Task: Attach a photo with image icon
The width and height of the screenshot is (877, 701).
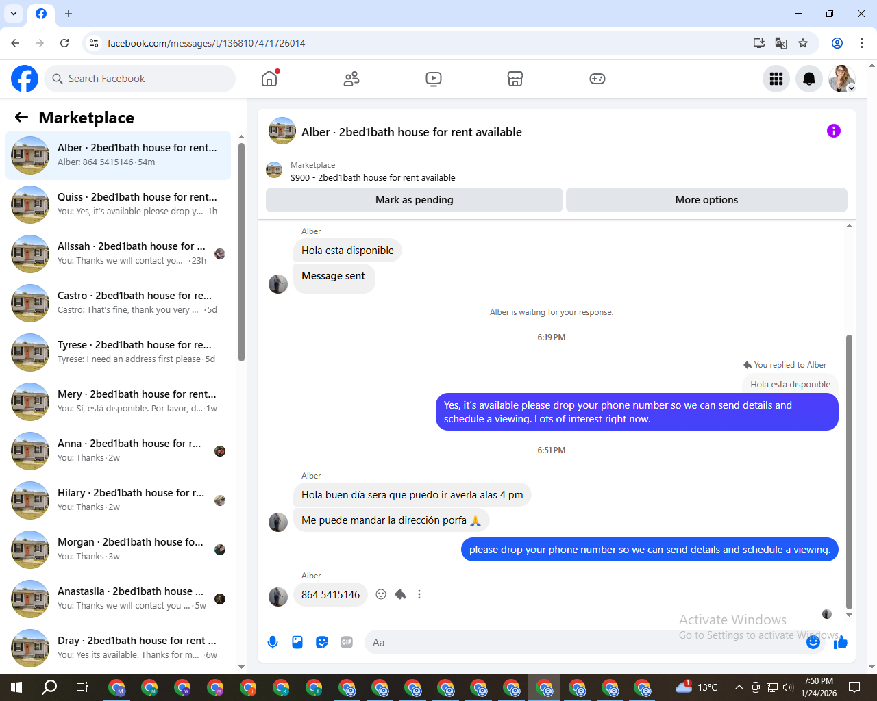Action: tap(297, 642)
